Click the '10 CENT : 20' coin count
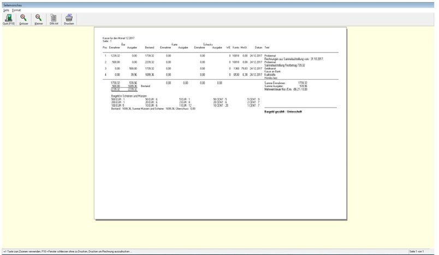This screenshot has height=255, width=439. (221, 105)
